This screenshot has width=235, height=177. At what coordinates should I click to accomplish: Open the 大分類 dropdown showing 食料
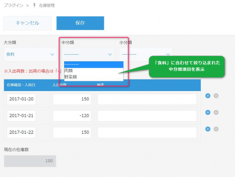coord(30,54)
